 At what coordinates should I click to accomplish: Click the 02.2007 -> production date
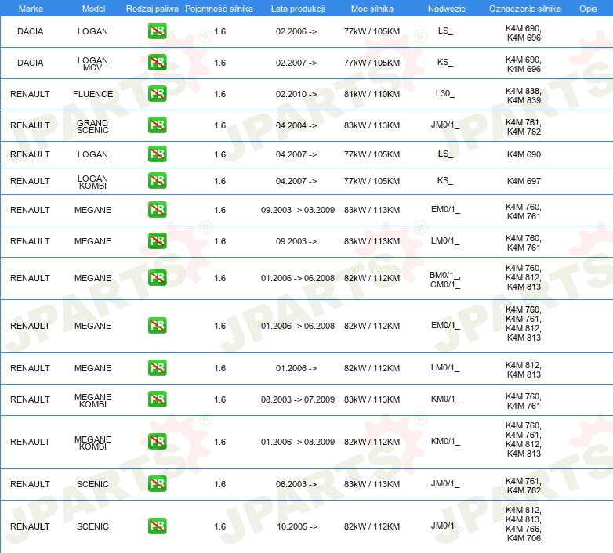[x=296, y=63]
